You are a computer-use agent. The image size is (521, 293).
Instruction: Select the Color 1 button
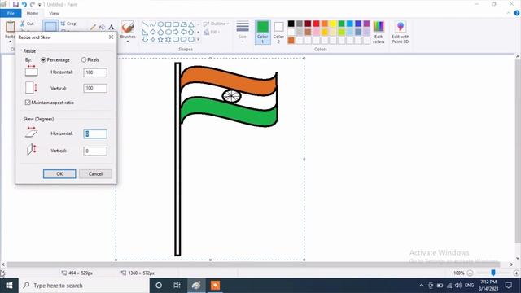[262, 32]
